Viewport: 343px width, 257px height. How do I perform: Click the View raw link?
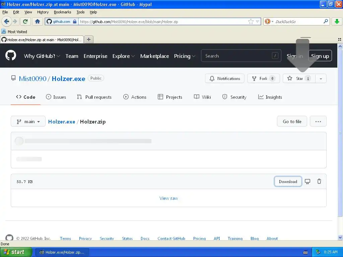(168, 198)
